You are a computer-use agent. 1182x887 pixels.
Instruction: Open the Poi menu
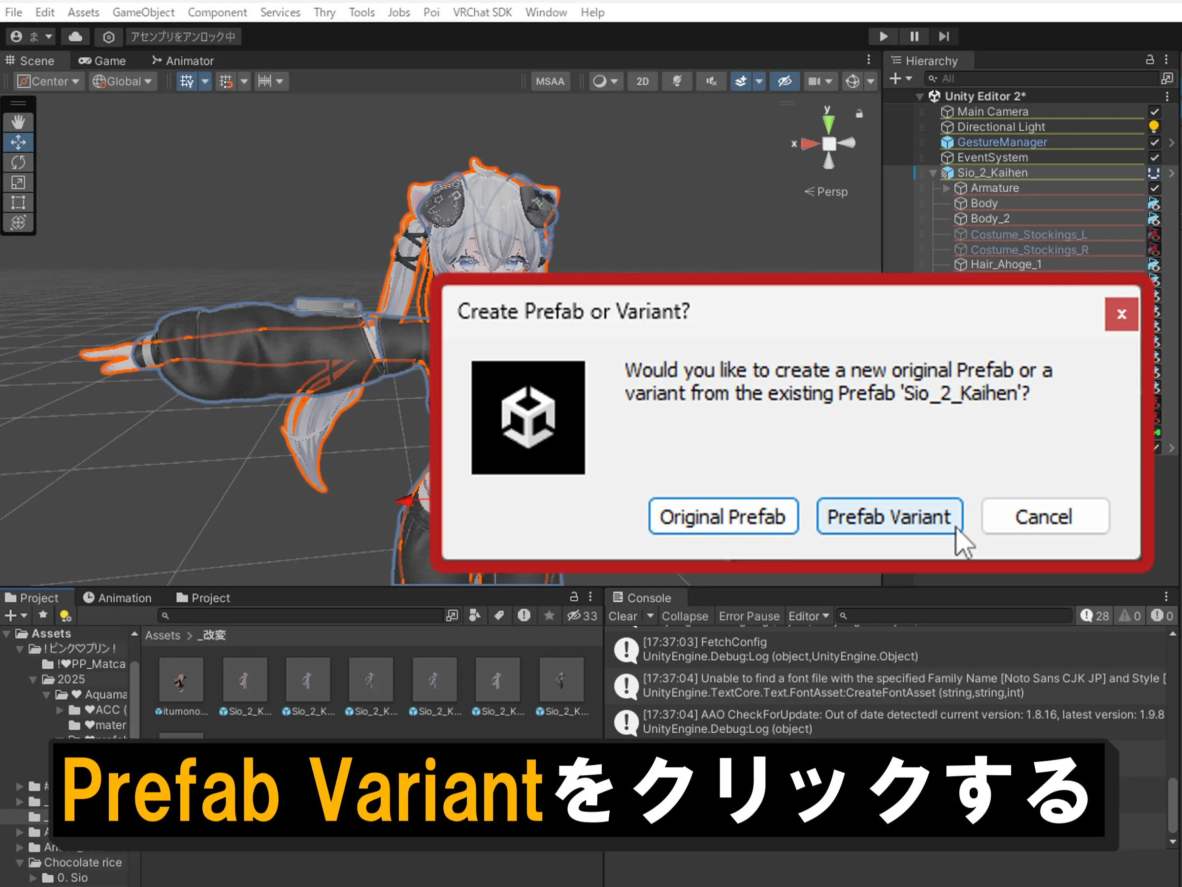(431, 12)
